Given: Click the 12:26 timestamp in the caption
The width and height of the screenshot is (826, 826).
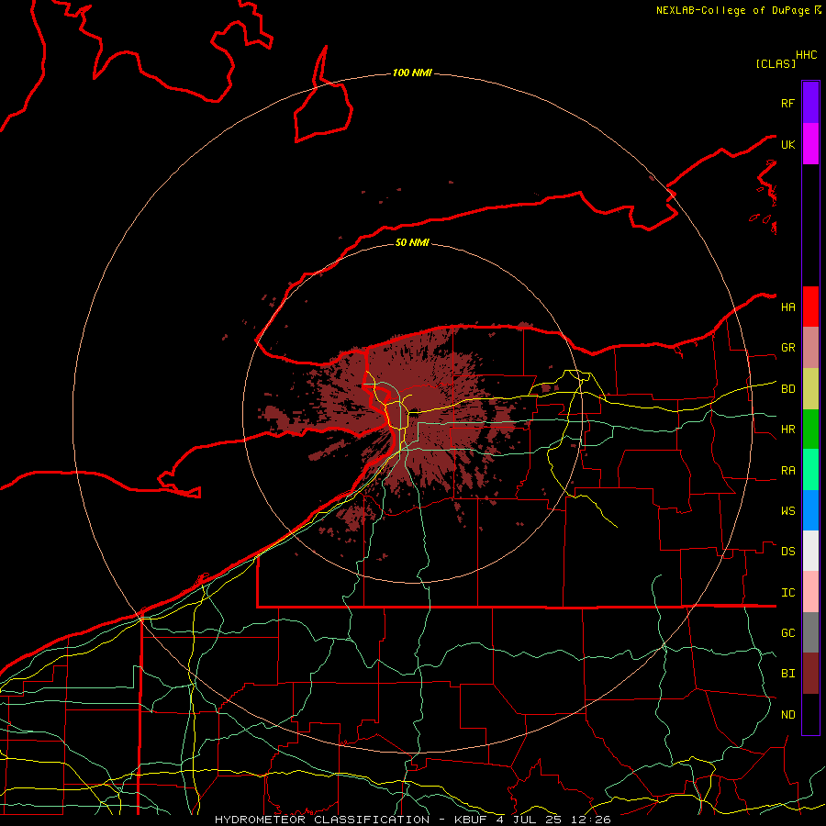Looking at the screenshot, I should (x=590, y=820).
